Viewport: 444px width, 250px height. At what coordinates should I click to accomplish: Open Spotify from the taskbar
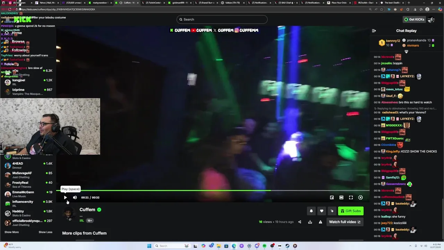[x=264, y=246]
